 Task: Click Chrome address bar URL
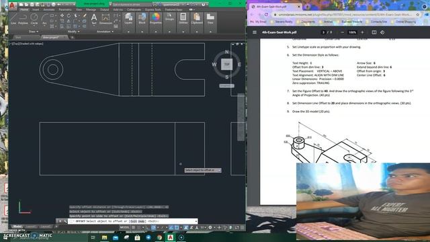click(x=344, y=15)
